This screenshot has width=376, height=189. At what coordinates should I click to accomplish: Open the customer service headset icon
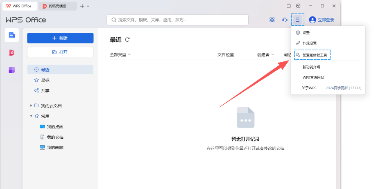point(285,20)
